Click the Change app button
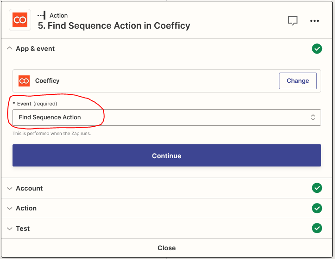 coord(297,81)
